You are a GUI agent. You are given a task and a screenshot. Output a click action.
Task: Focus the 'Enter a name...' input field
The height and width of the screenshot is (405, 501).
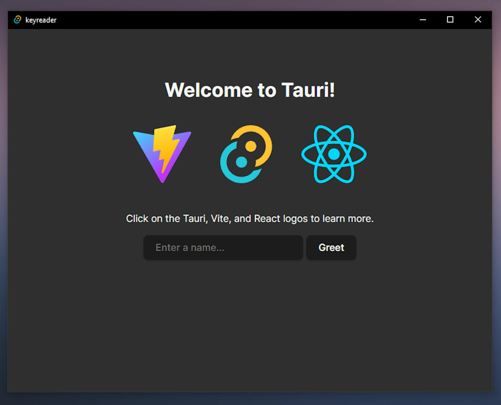(223, 247)
